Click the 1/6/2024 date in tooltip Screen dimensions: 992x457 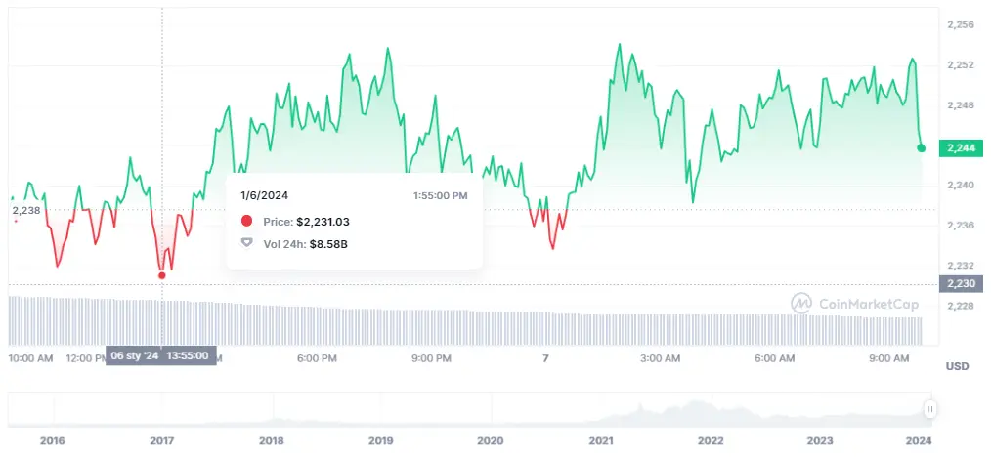coord(264,195)
